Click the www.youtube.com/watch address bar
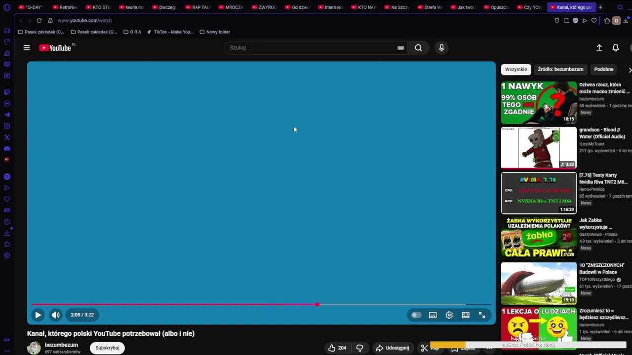632x355 pixels. [84, 21]
